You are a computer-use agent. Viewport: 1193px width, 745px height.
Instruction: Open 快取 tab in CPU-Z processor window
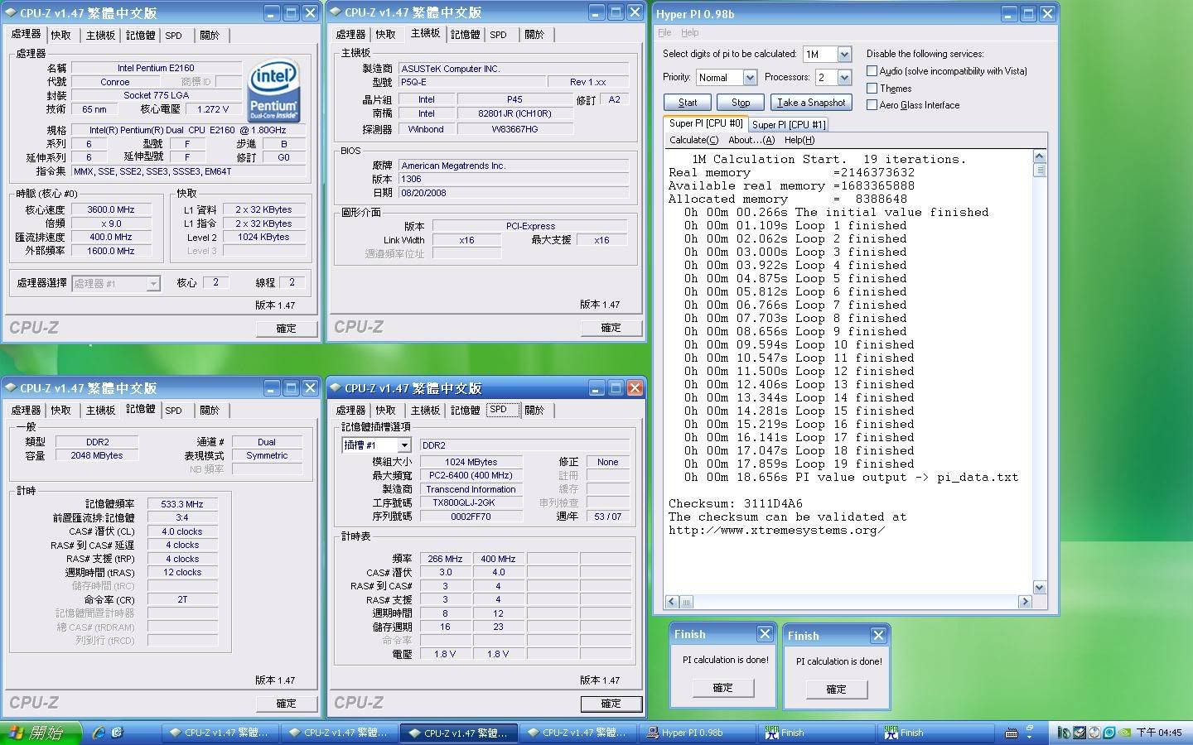click(61, 36)
